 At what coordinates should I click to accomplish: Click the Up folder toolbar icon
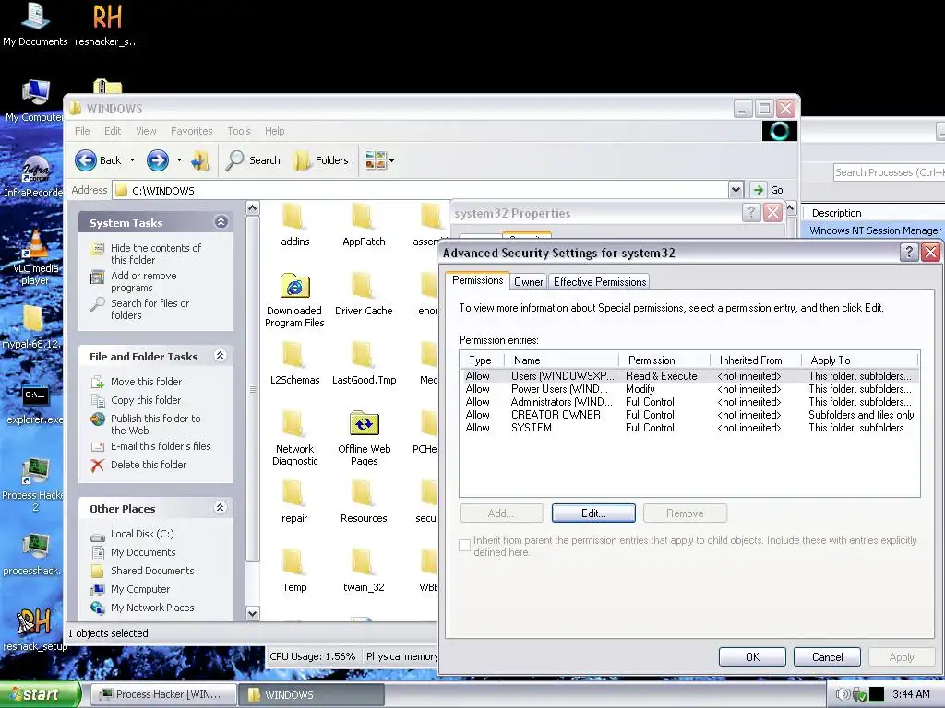[200, 160]
